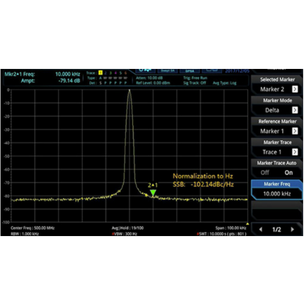
Task: Open the Reference Marker arrow for Marker 1
Action: 295,131
